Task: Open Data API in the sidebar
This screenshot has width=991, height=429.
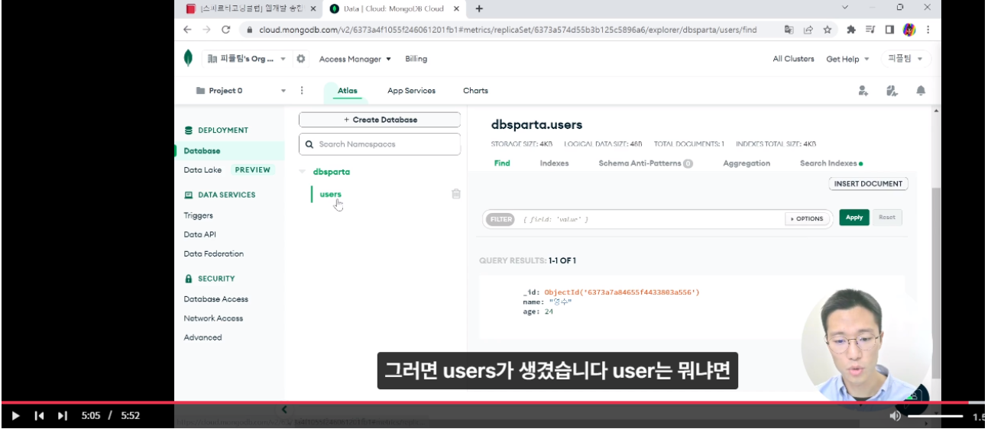Action: [199, 234]
